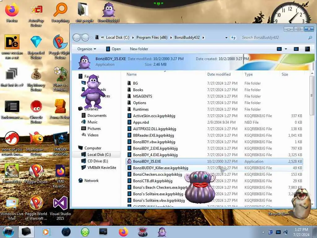The height and width of the screenshot is (238, 317).
Task: Click the lime slice taskbar icon
Action: pyautogui.click(x=85, y=232)
